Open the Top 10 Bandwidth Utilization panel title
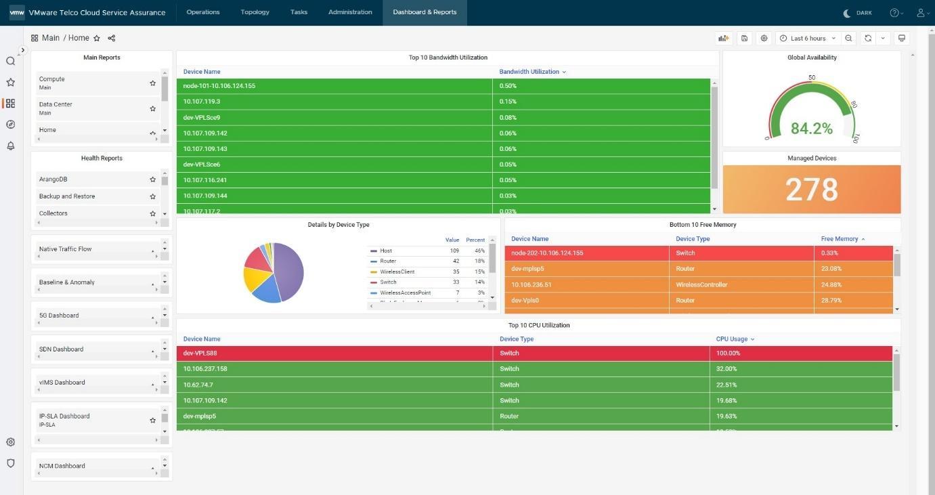Viewport: 935px width, 495px height. 448,58
